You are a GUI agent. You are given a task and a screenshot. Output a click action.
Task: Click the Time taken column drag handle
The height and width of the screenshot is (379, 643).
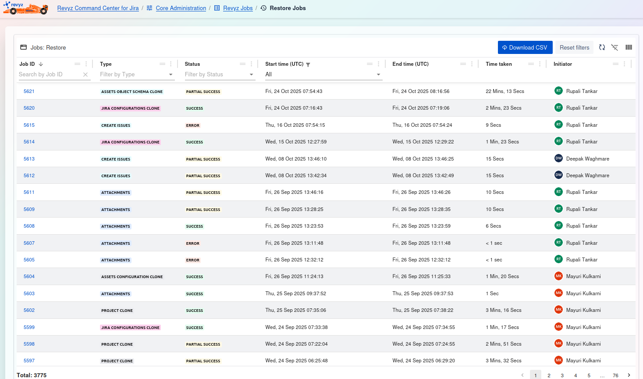pyautogui.click(x=531, y=64)
